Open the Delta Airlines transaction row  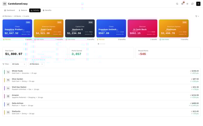(x=101, y=104)
